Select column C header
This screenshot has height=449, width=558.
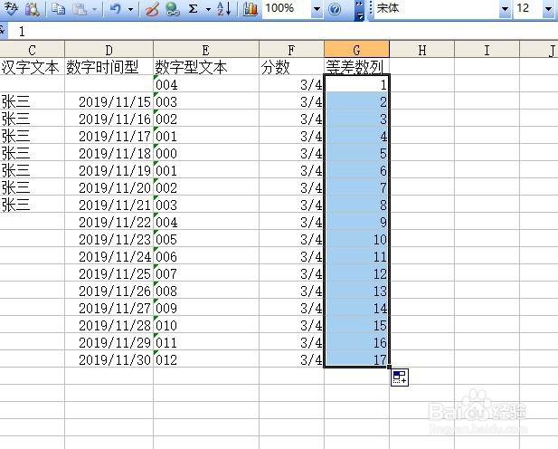click(32, 50)
